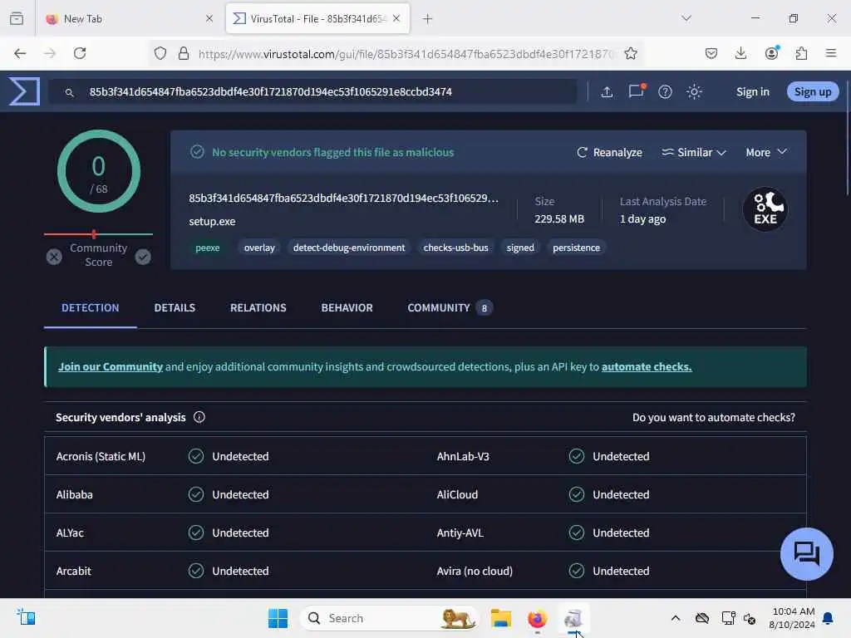Open the Firefox View icon
Viewport: 851px width, 638px height.
(x=17, y=18)
